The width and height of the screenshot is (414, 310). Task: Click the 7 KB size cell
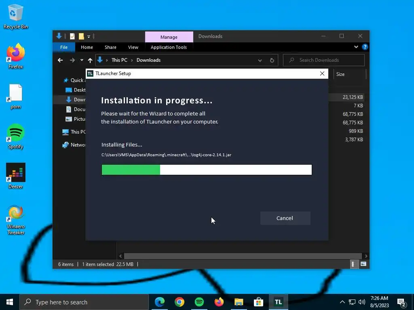(358, 106)
